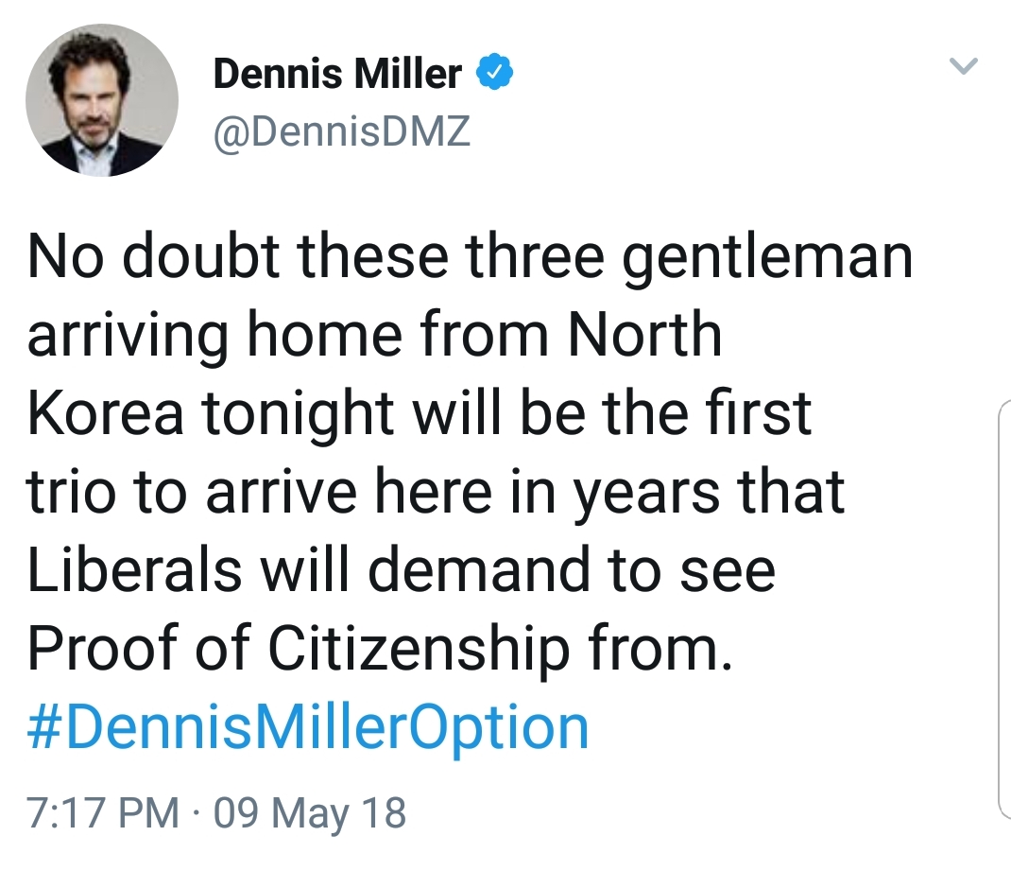Open the Dennis Miller display name
The width and height of the screenshot is (1011, 871).
(337, 73)
